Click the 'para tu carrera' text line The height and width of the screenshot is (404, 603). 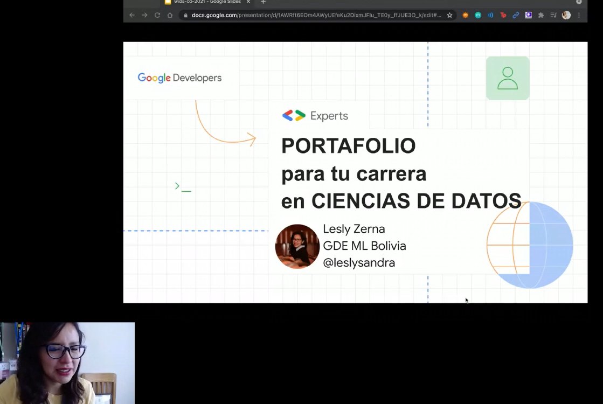click(354, 174)
